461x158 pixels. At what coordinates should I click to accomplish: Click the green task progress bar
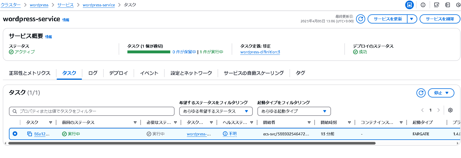pos(149,52)
